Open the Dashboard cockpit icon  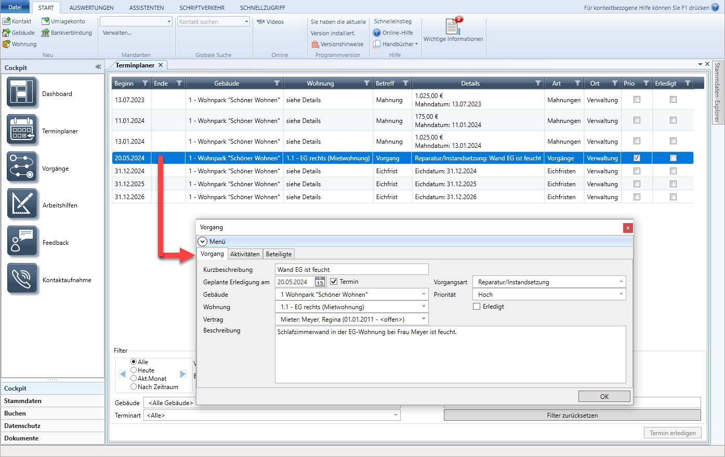22,93
